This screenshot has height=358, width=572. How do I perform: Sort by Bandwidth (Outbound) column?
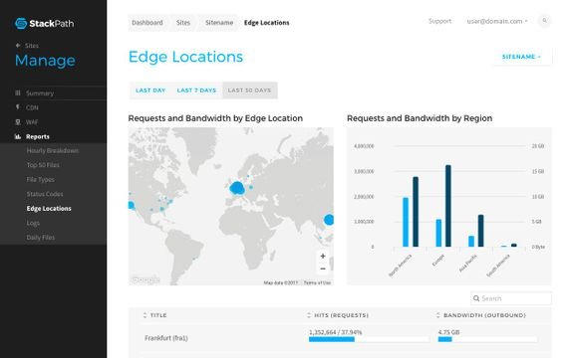pyautogui.click(x=480, y=315)
